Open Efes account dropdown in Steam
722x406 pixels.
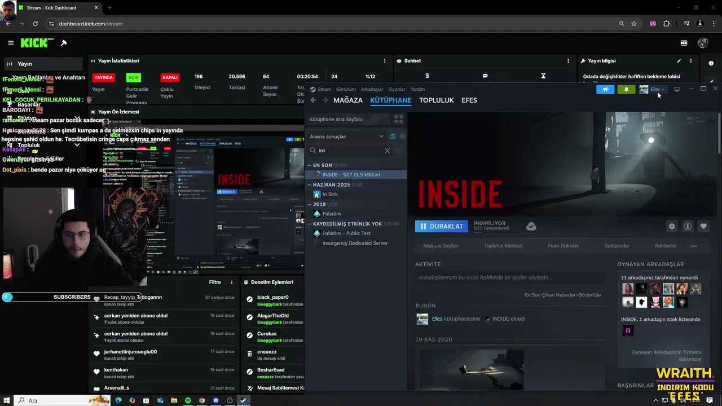pos(652,89)
